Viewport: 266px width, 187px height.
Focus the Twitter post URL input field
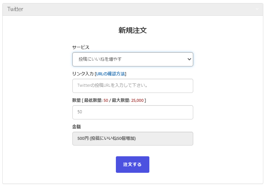pos(132,86)
